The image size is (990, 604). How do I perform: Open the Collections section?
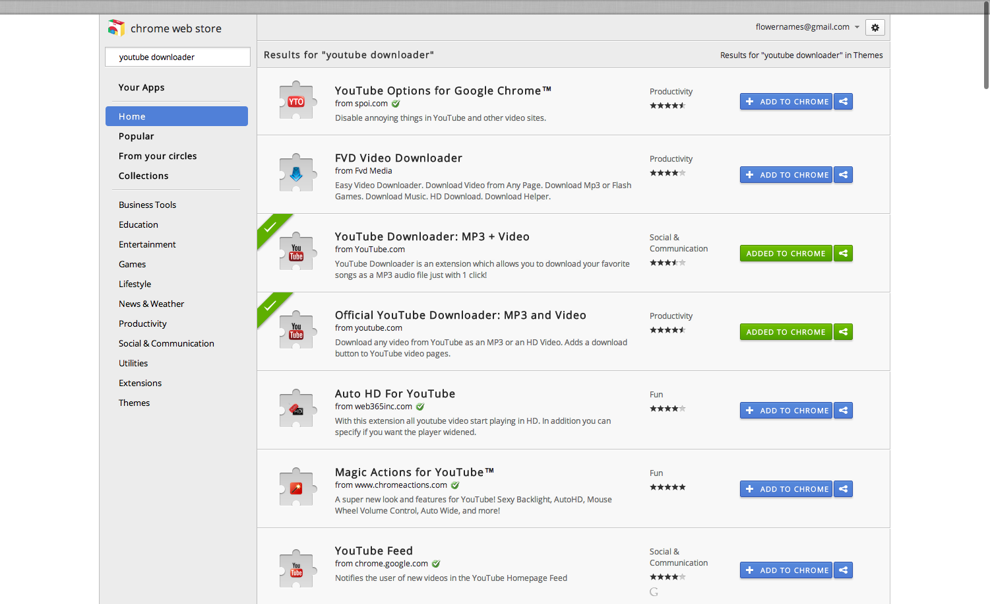coord(144,176)
